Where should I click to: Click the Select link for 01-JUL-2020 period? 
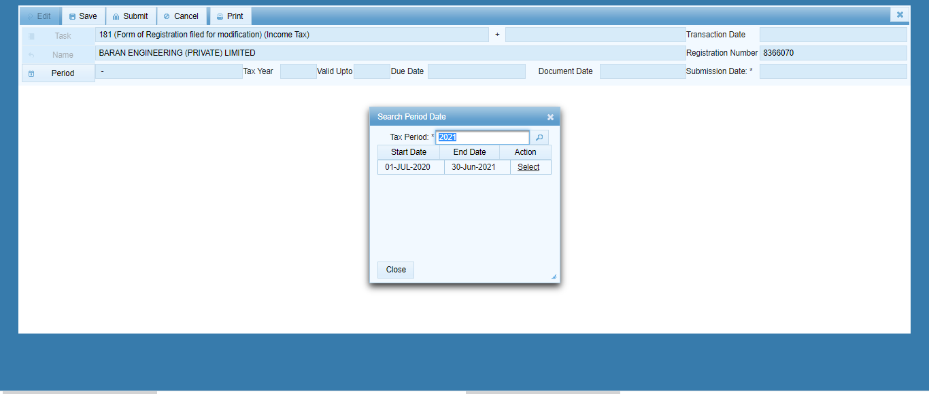point(528,167)
